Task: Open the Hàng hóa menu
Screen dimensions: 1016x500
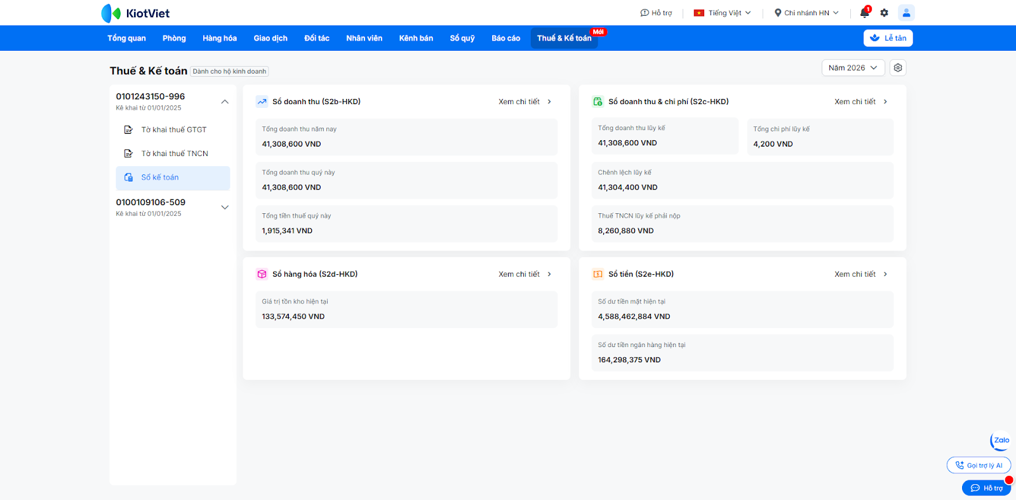Action: 220,38
